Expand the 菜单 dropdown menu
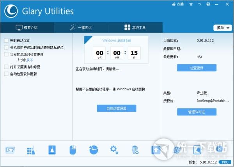 coord(223,28)
